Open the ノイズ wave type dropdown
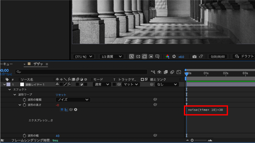Screen dimensions: 255x143 click(x=73, y=100)
